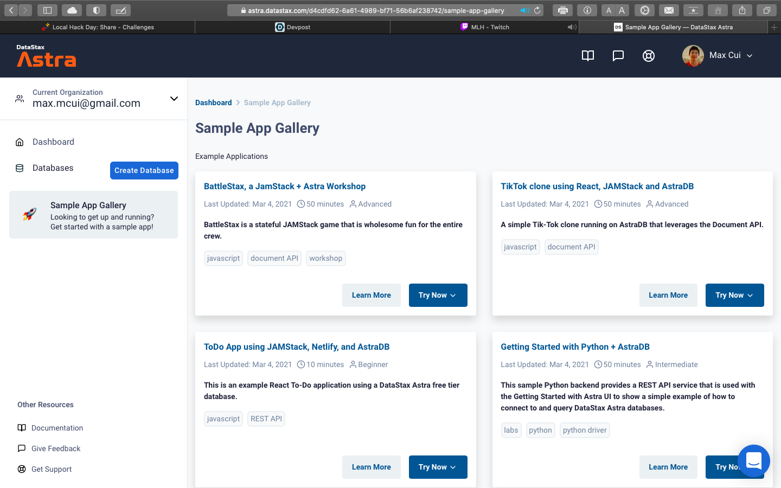Open Give Feedback link
This screenshot has width=781, height=488.
56,448
